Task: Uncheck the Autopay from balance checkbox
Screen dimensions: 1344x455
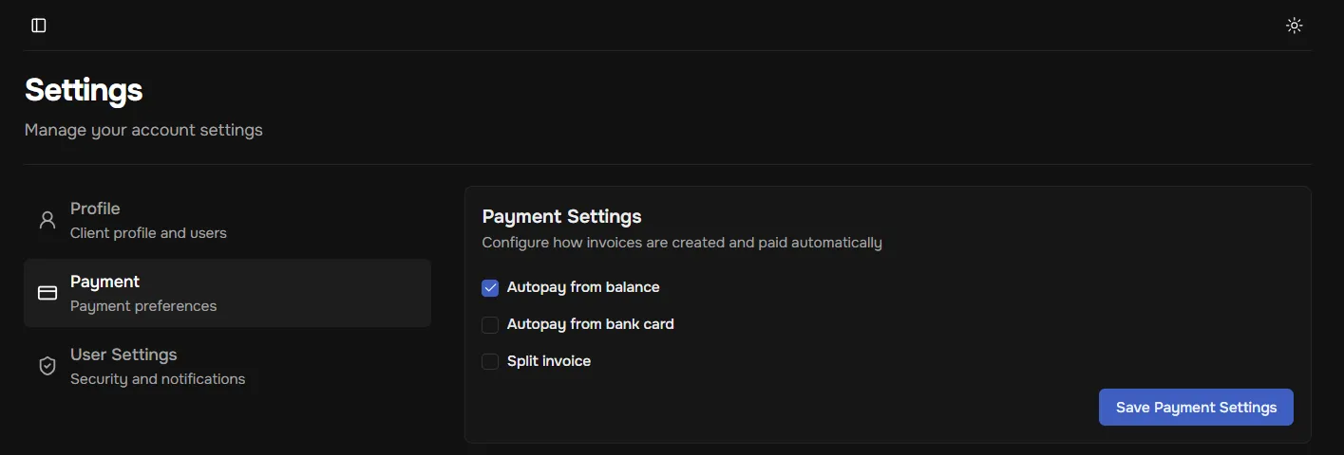Action: point(490,287)
